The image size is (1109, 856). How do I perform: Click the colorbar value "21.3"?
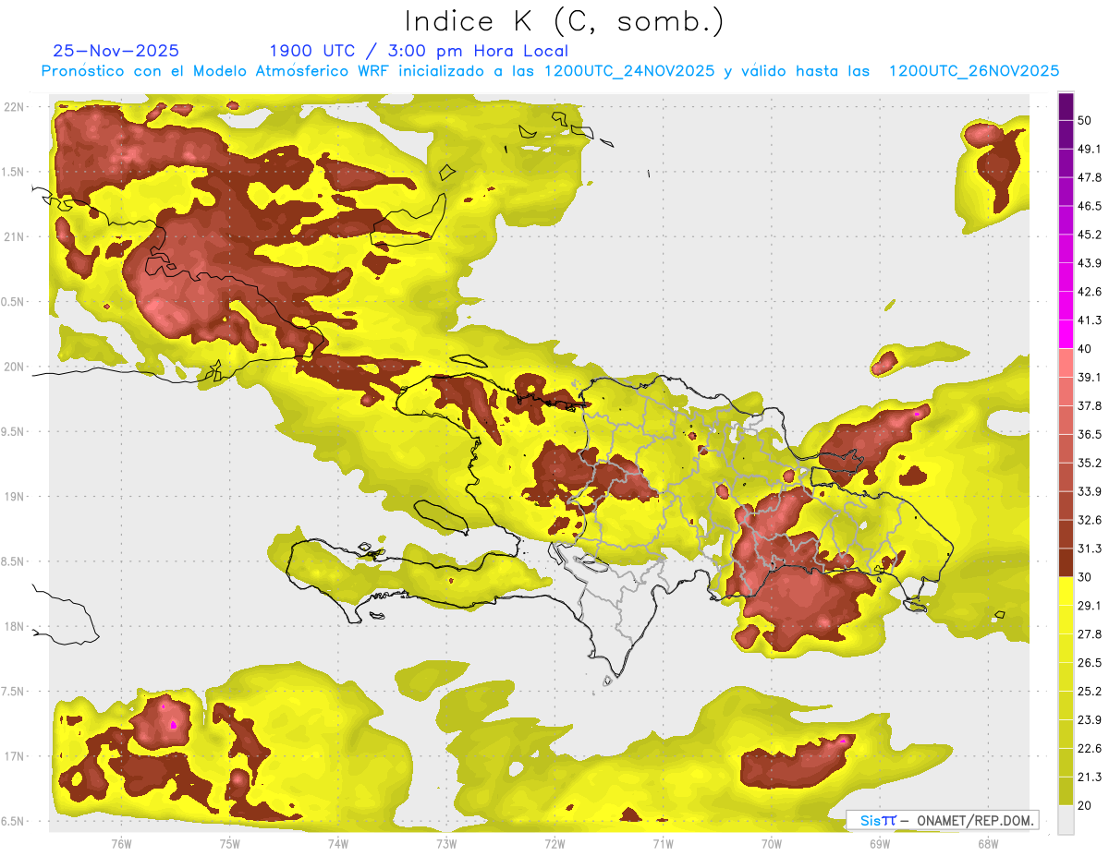click(1090, 778)
